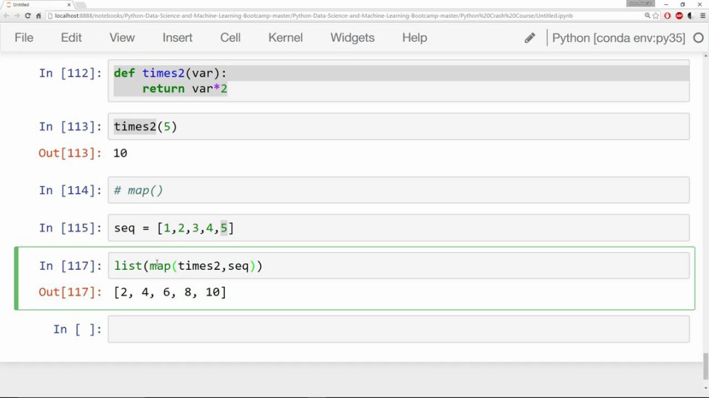This screenshot has width=709, height=398.
Task: Click into the seq = [1,2,3,4,5] cell
Action: (x=398, y=228)
